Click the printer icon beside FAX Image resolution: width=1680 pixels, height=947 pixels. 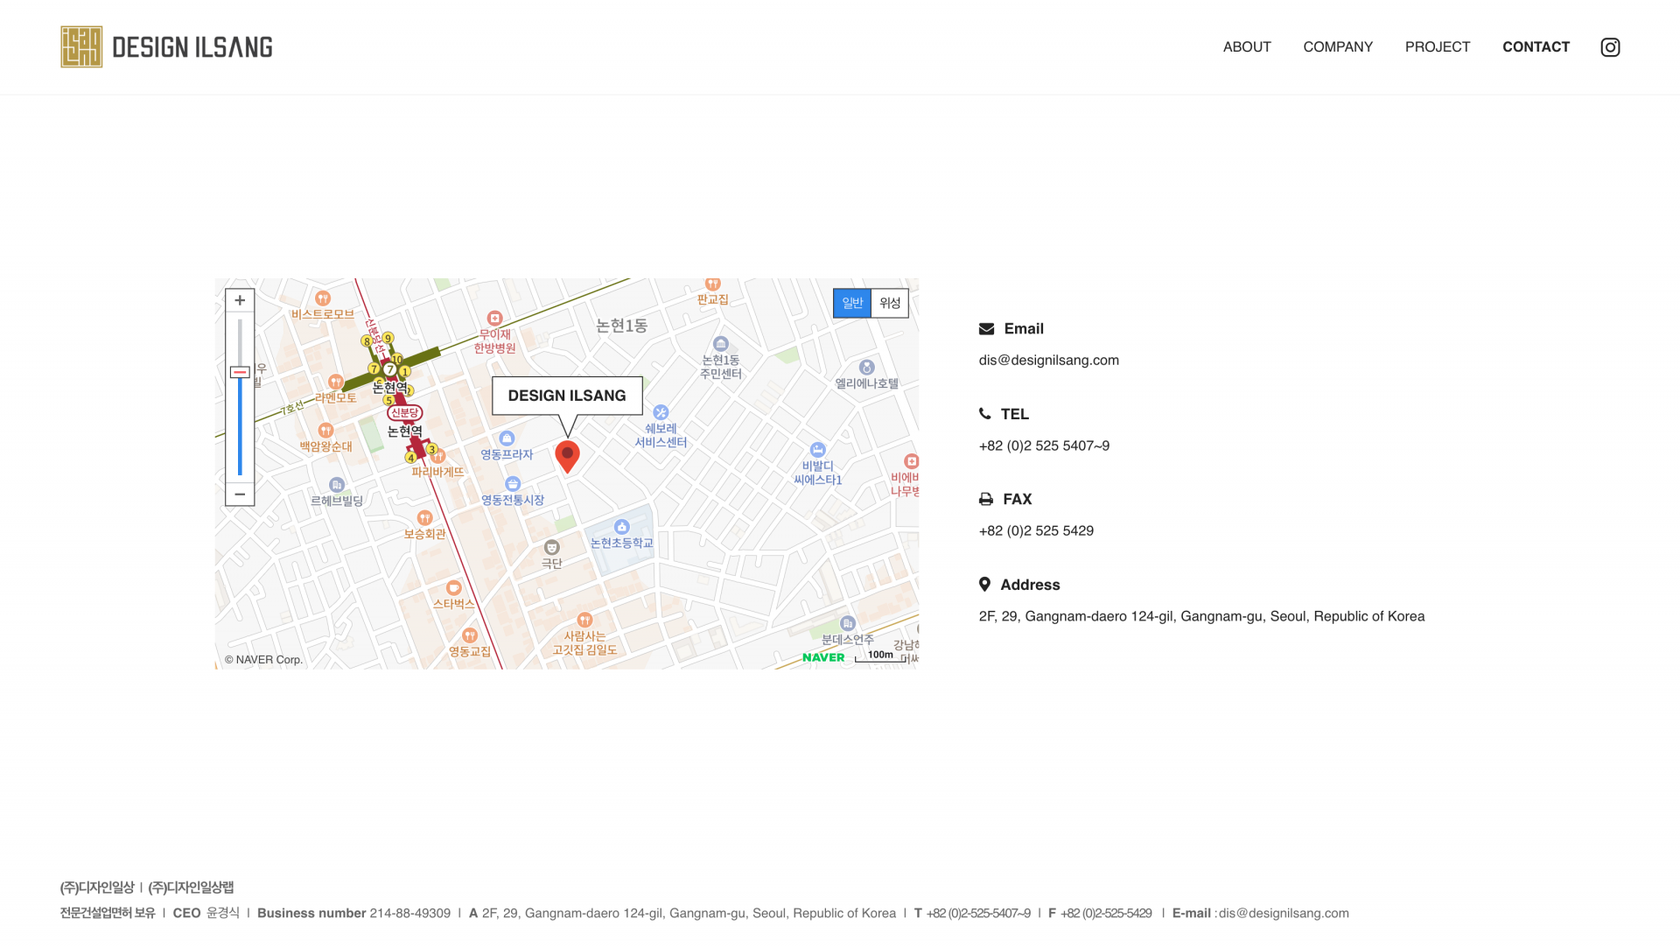986,499
